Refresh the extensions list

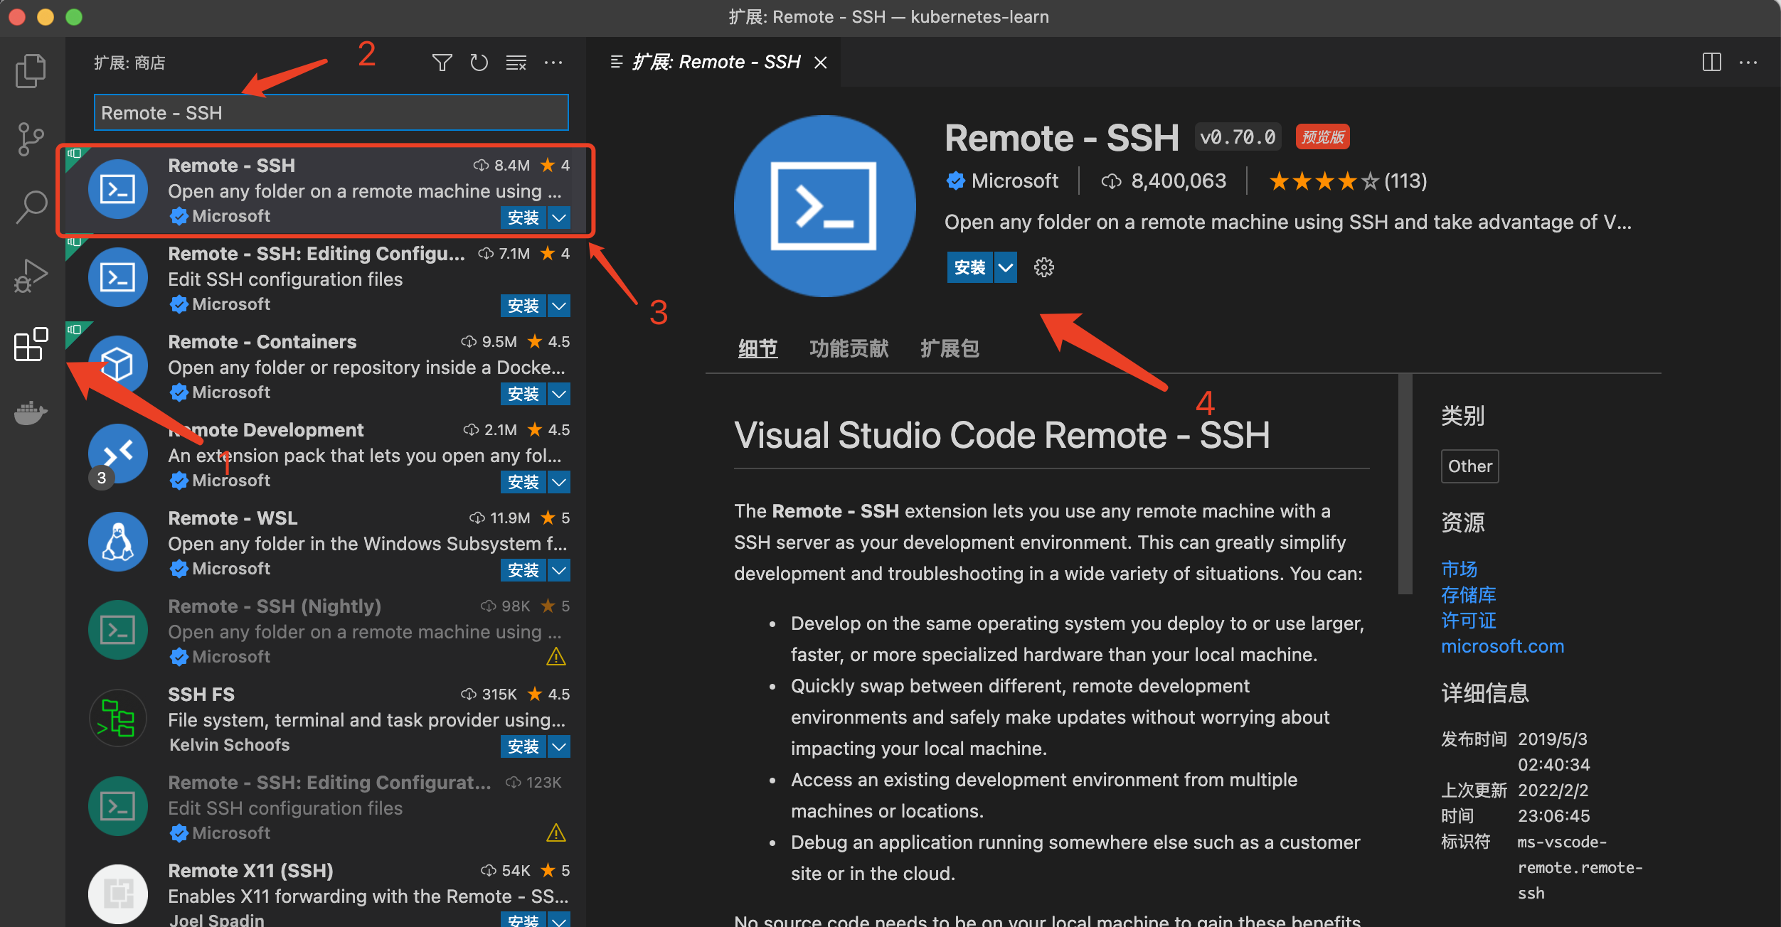(x=479, y=63)
